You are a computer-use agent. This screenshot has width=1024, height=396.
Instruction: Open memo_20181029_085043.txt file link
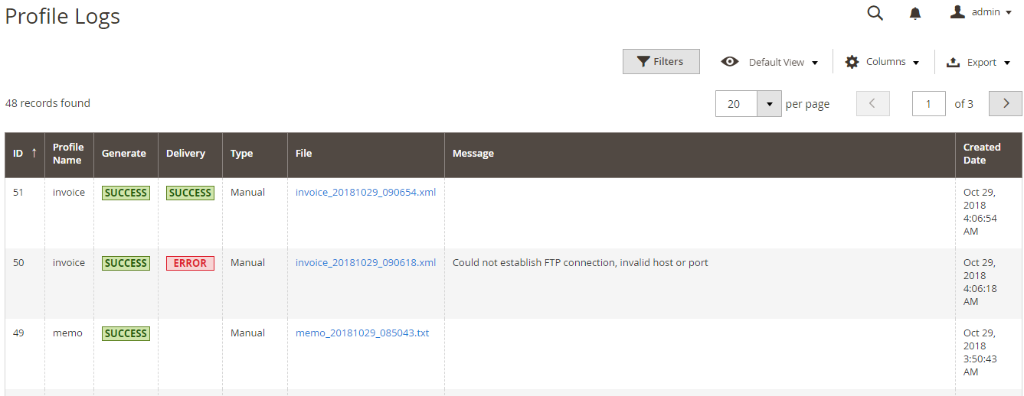pos(362,333)
